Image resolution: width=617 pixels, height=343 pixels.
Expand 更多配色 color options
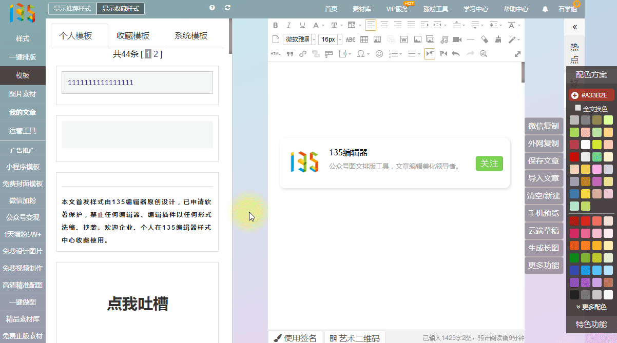point(591,307)
